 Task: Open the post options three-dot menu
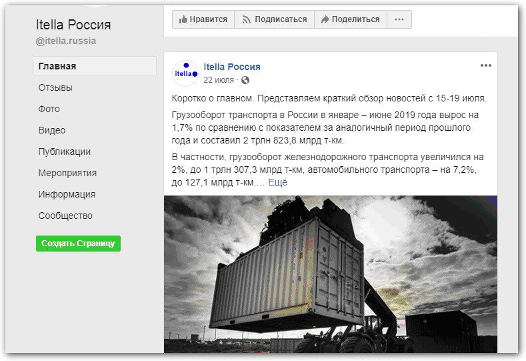[486, 65]
